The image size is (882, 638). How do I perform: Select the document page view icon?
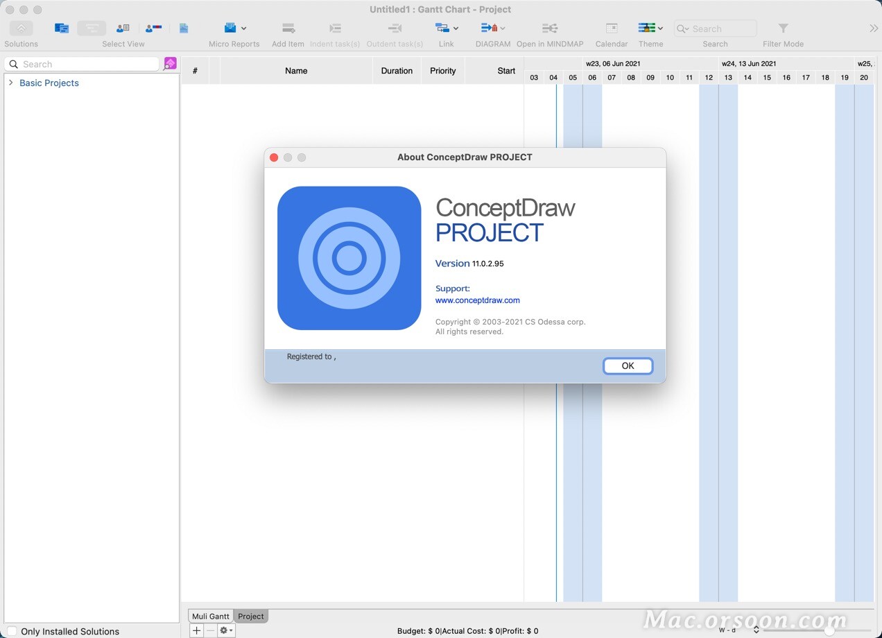[184, 28]
